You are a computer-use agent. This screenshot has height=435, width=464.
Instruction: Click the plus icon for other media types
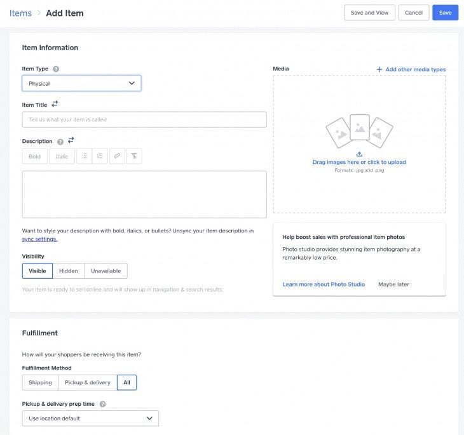379,69
